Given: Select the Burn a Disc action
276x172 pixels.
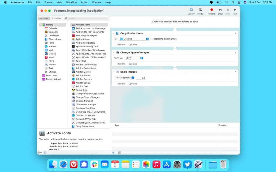Looking at the screenshot, I should 81,90.
